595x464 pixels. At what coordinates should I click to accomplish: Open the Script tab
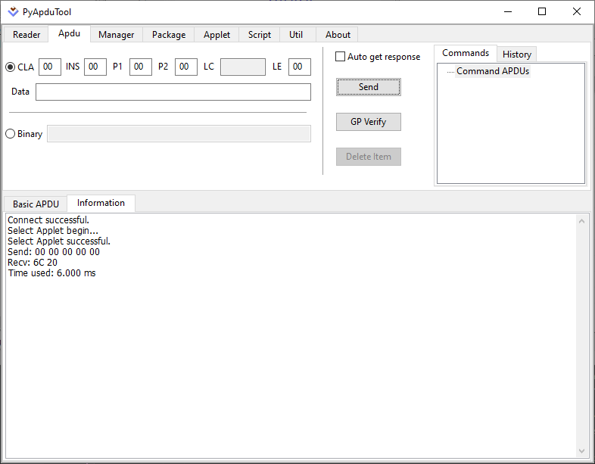coord(259,35)
